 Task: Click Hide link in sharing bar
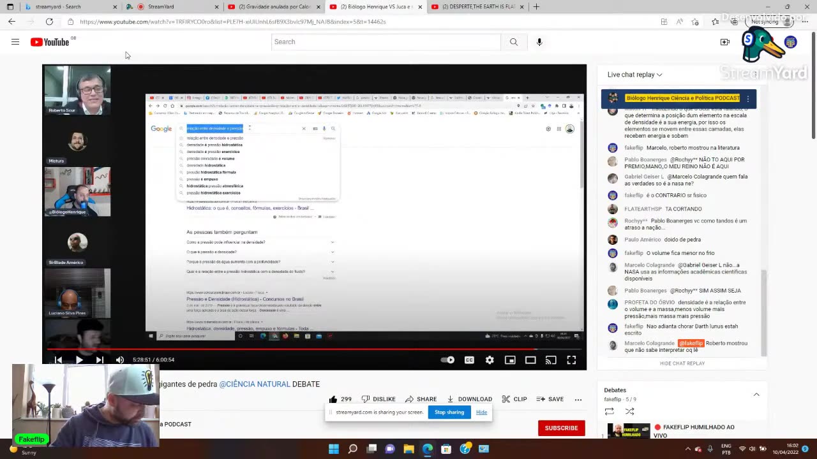[481, 412]
